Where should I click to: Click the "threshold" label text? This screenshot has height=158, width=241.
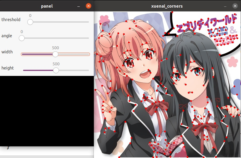coord(11,20)
